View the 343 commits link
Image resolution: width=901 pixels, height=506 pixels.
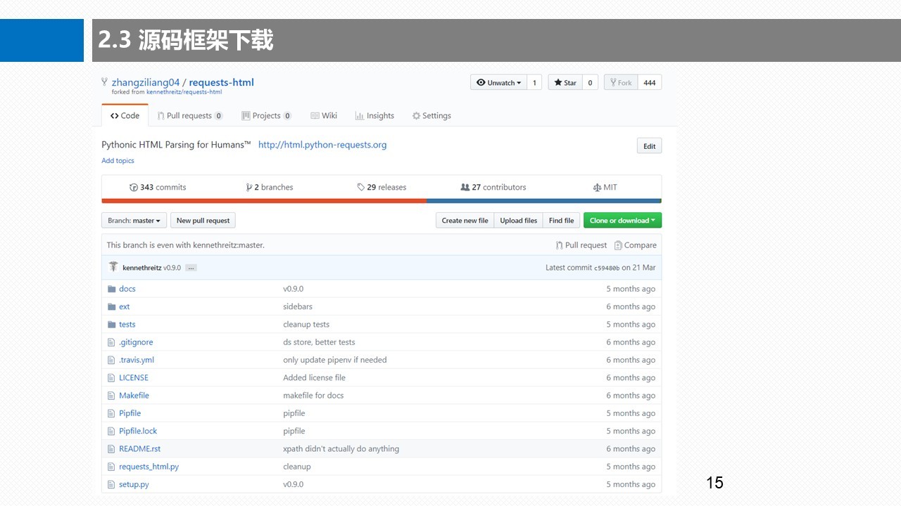tap(158, 187)
